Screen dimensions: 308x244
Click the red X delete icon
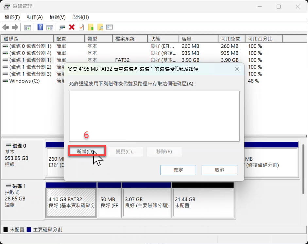point(72,27)
